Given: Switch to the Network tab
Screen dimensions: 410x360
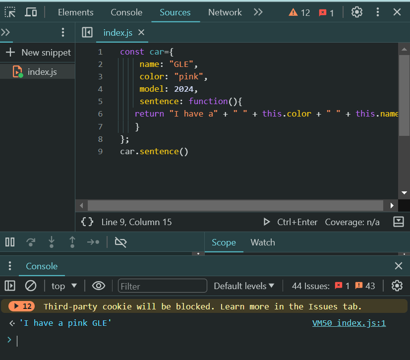Looking at the screenshot, I should 225,12.
